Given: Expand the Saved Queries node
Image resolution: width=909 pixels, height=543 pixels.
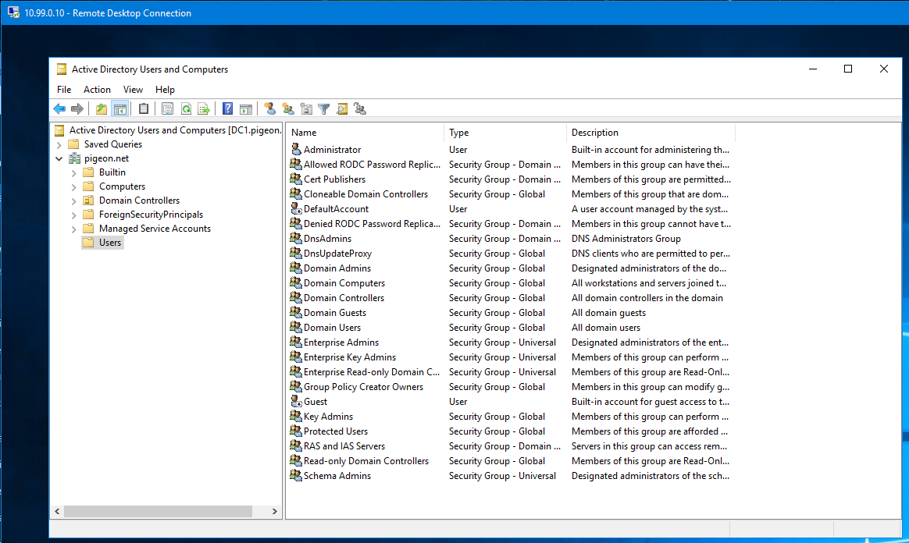Looking at the screenshot, I should click(59, 145).
